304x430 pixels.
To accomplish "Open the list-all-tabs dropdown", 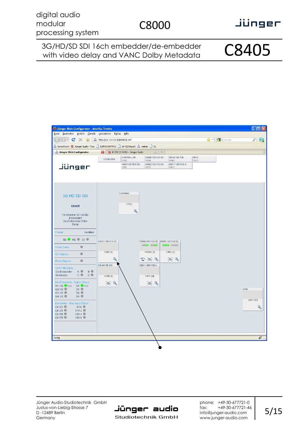I will coord(264,152).
